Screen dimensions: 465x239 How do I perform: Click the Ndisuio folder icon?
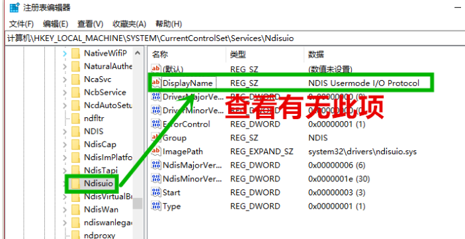point(76,183)
